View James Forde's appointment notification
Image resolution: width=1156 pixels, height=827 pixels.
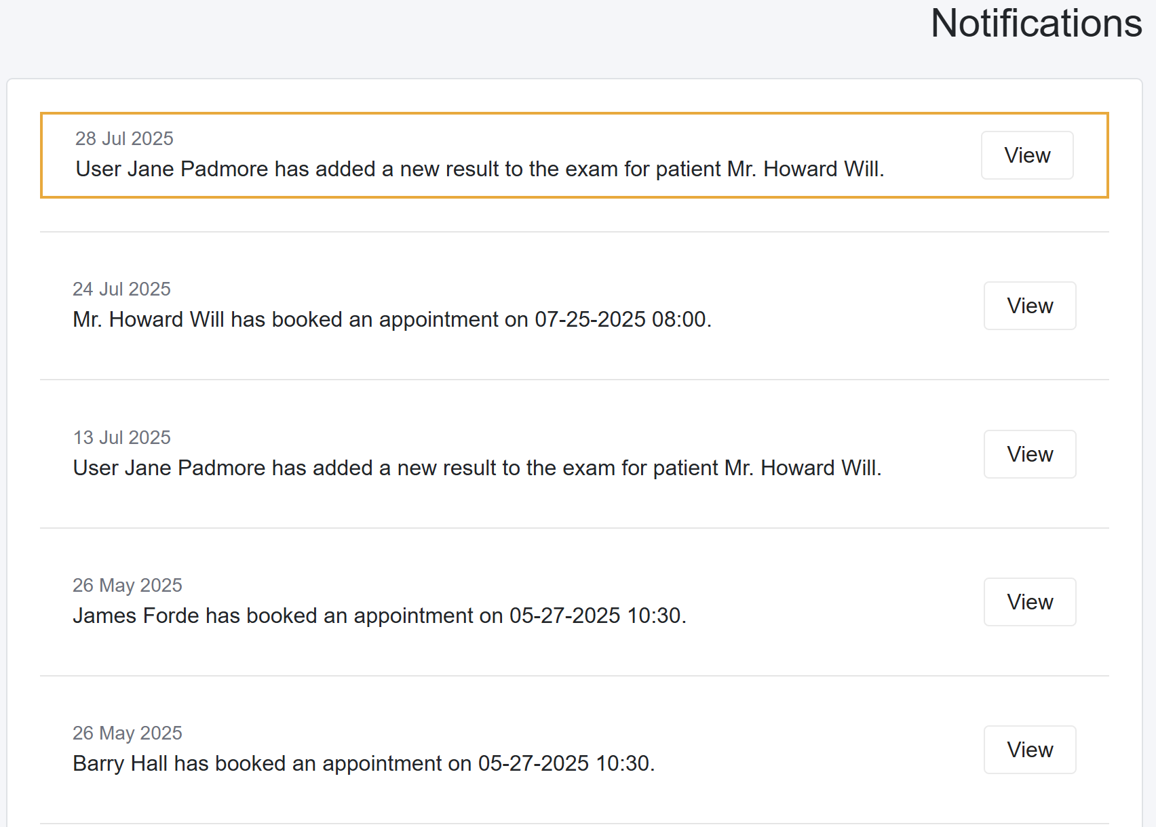click(x=1029, y=602)
